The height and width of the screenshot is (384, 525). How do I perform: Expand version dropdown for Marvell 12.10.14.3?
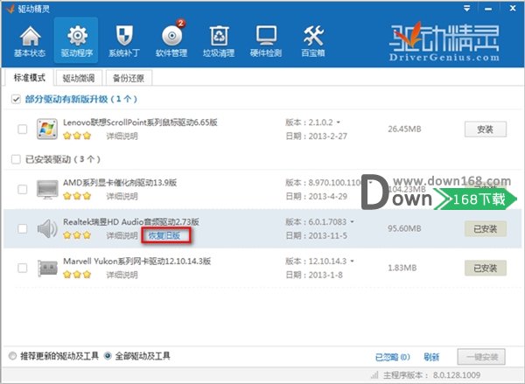point(352,262)
